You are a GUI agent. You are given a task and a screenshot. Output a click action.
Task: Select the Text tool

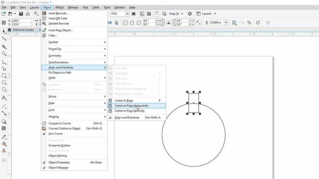tap(4, 98)
